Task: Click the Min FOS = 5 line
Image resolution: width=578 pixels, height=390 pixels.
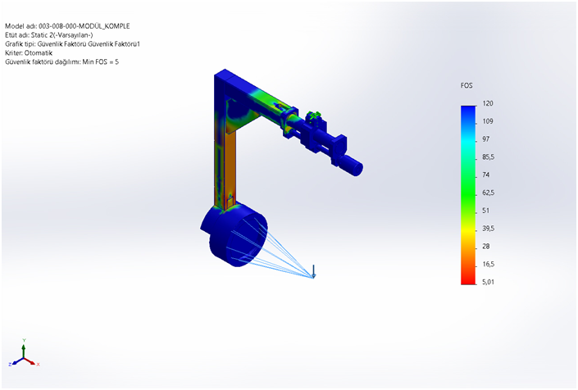Action: click(x=62, y=62)
